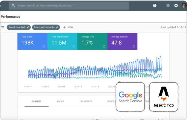The image size is (187, 120).
Task: Open the user profile avatar
Action: click(x=184, y=5)
